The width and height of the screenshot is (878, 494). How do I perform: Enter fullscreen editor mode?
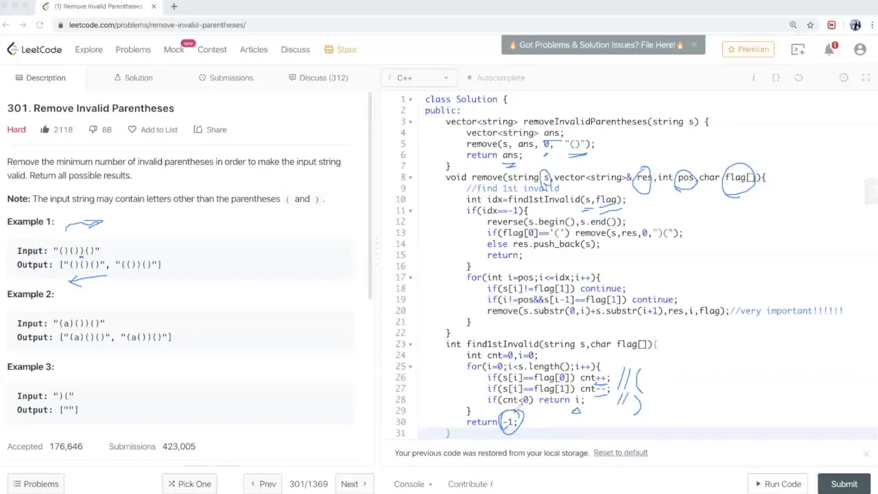tap(866, 78)
